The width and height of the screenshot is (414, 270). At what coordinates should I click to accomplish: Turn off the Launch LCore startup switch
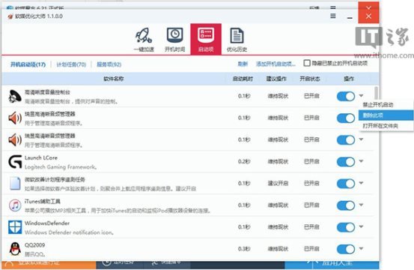point(346,162)
